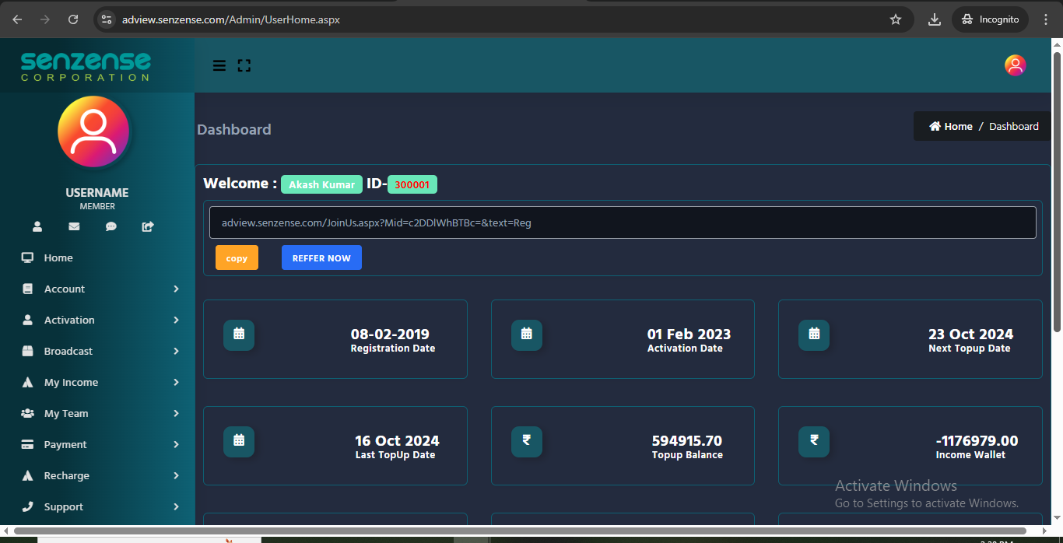The width and height of the screenshot is (1063, 543).
Task: Bookmark the page with star icon
Action: pos(896,19)
